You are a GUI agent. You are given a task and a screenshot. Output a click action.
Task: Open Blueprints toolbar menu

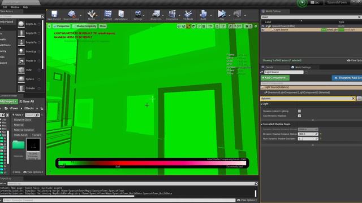click(x=156, y=15)
